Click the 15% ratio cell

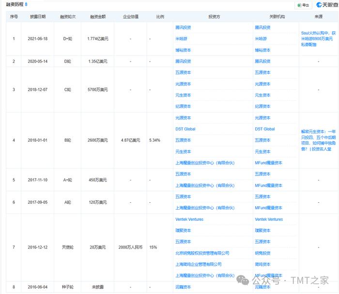153,247
